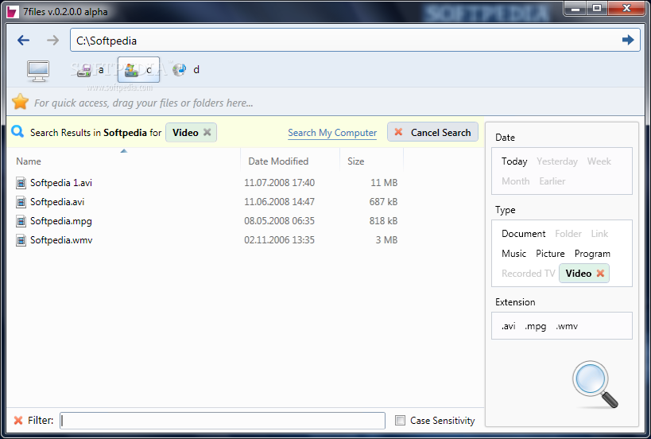
Task: Filter by Music type
Action: pos(513,254)
